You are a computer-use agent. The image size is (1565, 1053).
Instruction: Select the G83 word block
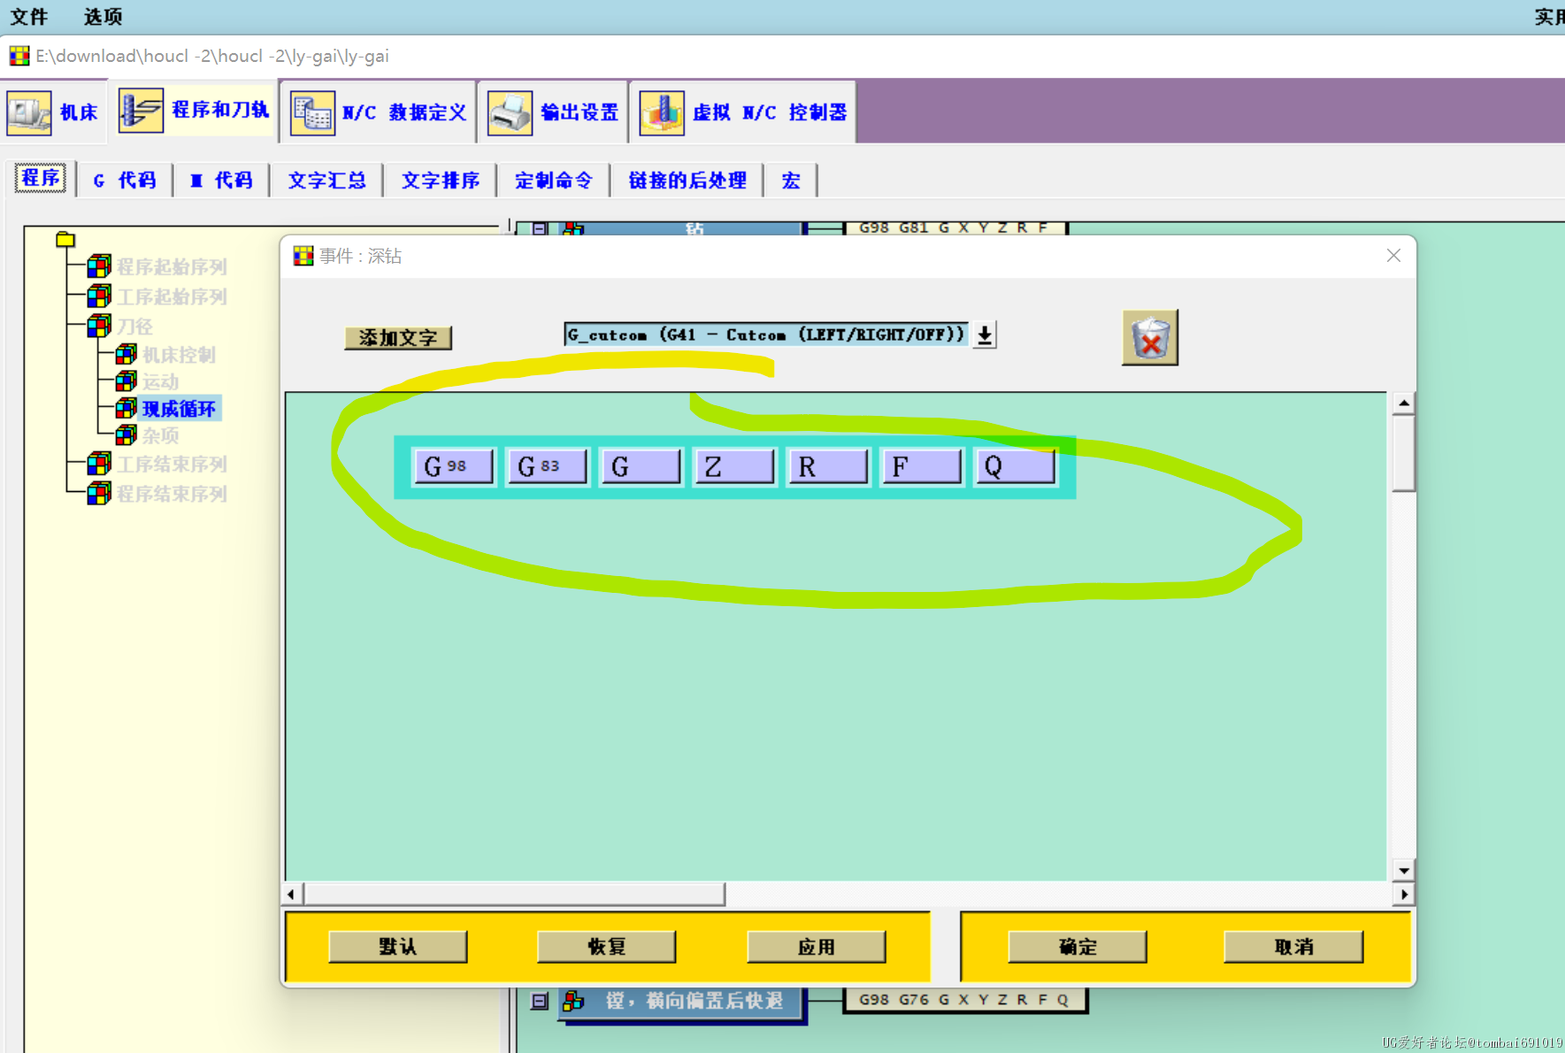[x=547, y=466]
